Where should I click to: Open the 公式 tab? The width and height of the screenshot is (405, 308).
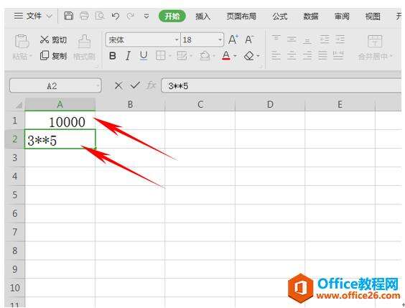pyautogui.click(x=280, y=17)
